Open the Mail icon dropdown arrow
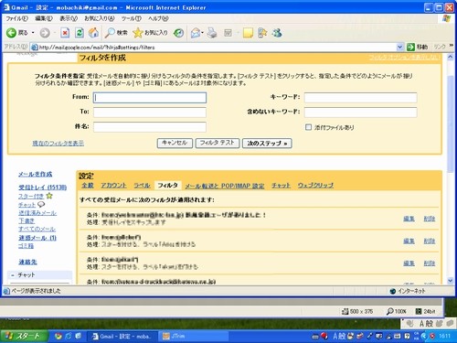Image resolution: width=457 pixels, height=343 pixels. tap(202, 33)
